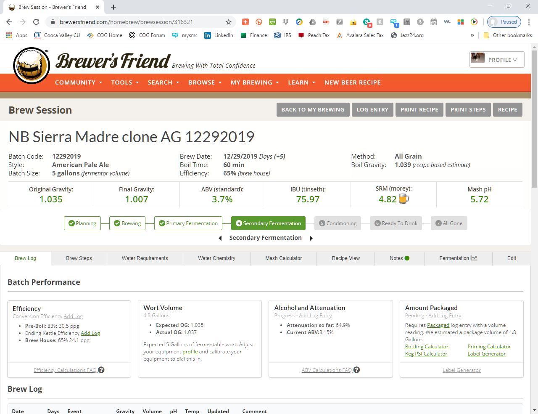Click the colored squares Office extension icon

pyautogui.click(x=461, y=22)
